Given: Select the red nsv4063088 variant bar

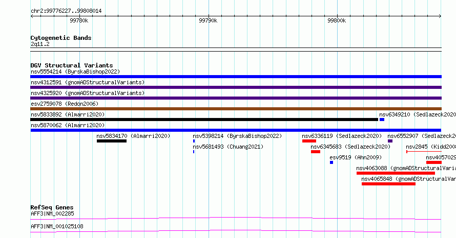Looking at the screenshot, I should point(396,173).
